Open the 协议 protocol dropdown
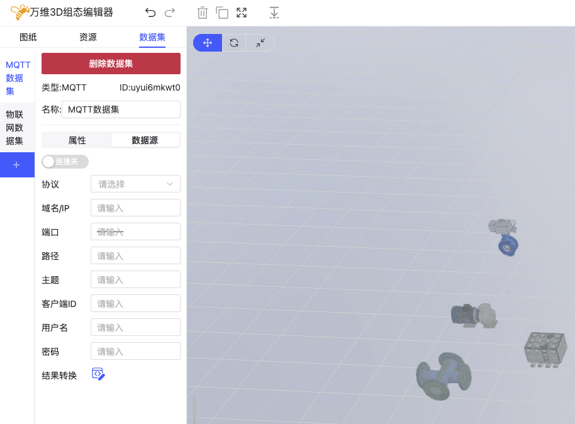This screenshot has width=575, height=424. click(135, 184)
